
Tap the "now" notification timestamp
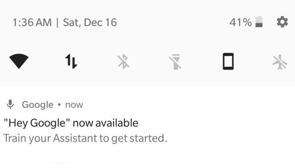point(74,105)
